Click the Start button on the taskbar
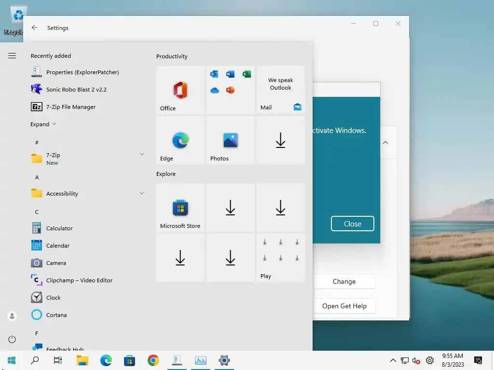 point(12,360)
